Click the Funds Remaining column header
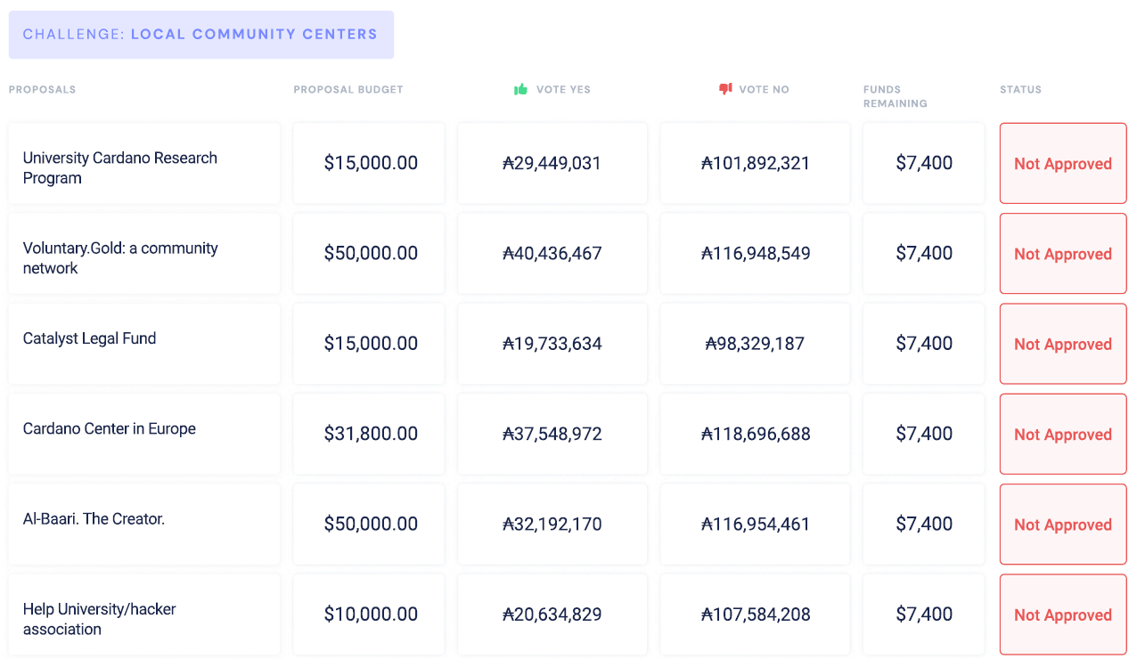 pos(895,96)
